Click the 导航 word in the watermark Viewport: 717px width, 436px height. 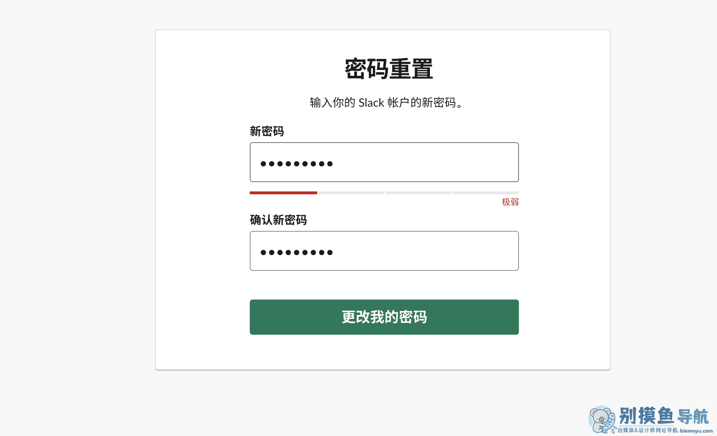(x=693, y=417)
